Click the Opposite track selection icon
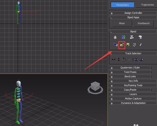 click(x=141, y=60)
